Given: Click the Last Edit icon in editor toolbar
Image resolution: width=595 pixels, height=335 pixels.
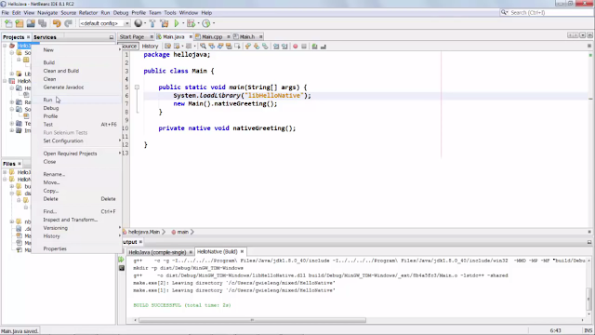Looking at the screenshot, I should click(167, 47).
